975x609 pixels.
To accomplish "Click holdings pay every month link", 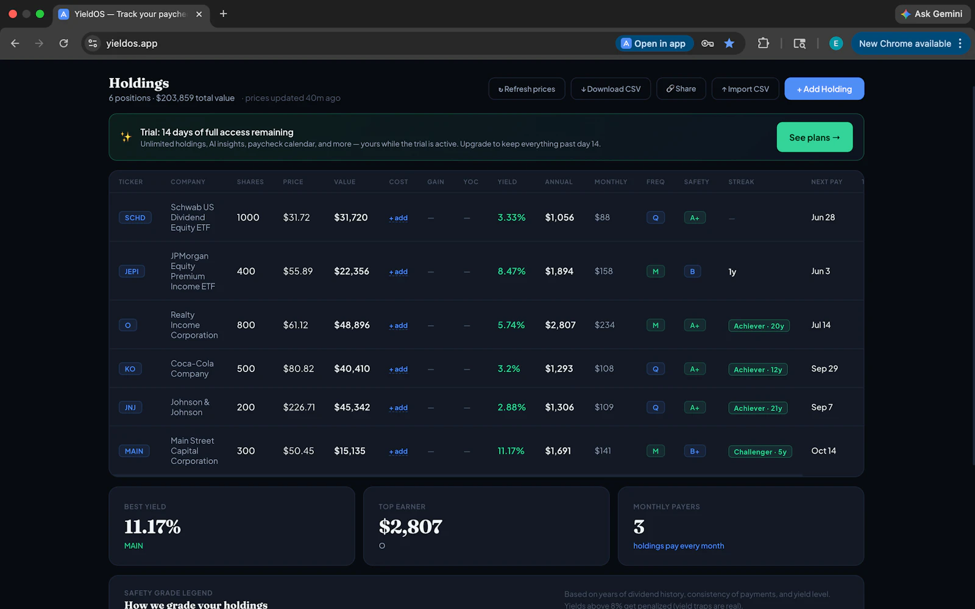I will (679, 546).
